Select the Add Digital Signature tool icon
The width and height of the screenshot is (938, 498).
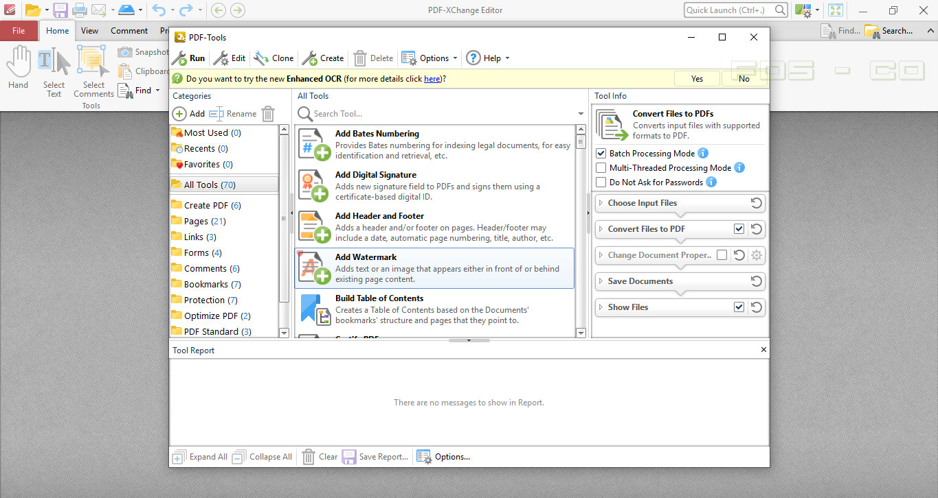tap(315, 186)
